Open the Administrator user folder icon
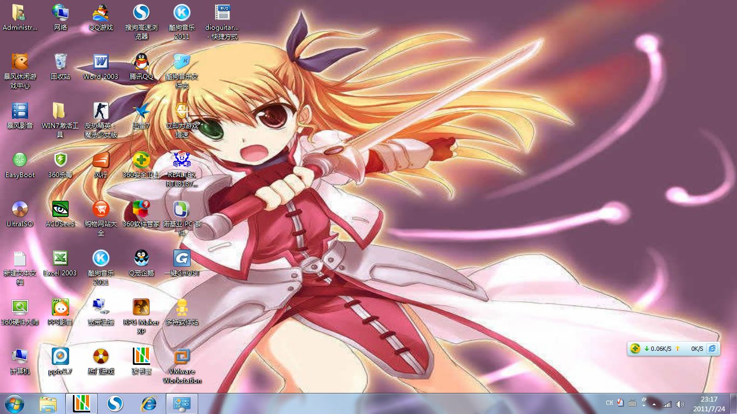This screenshot has width=737, height=414. click(x=20, y=17)
